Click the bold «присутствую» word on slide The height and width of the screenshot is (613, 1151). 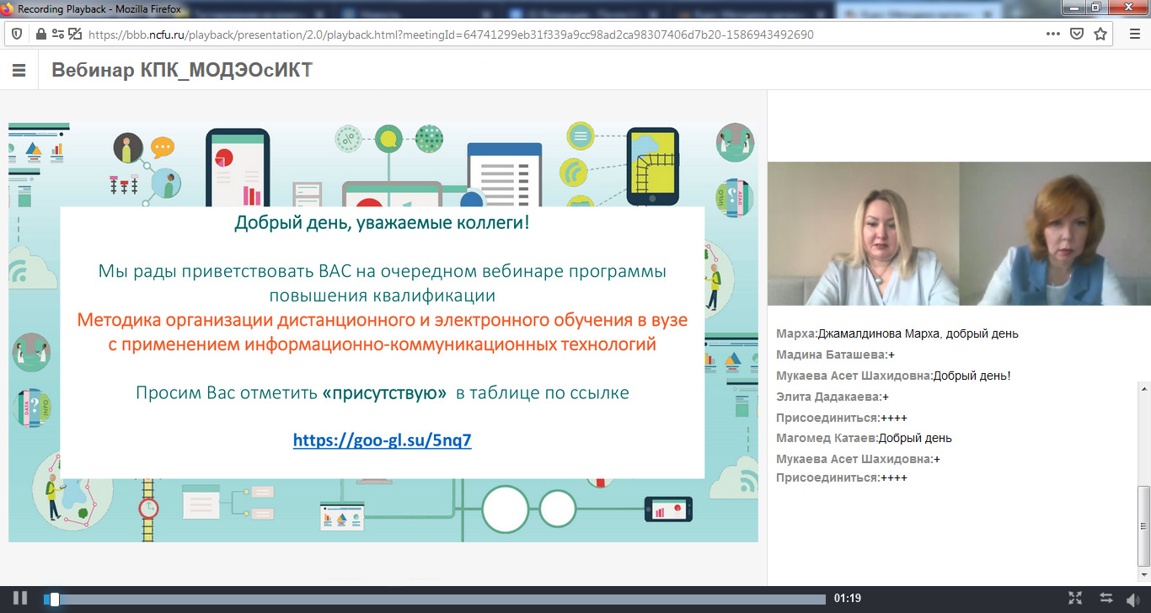[x=384, y=392]
